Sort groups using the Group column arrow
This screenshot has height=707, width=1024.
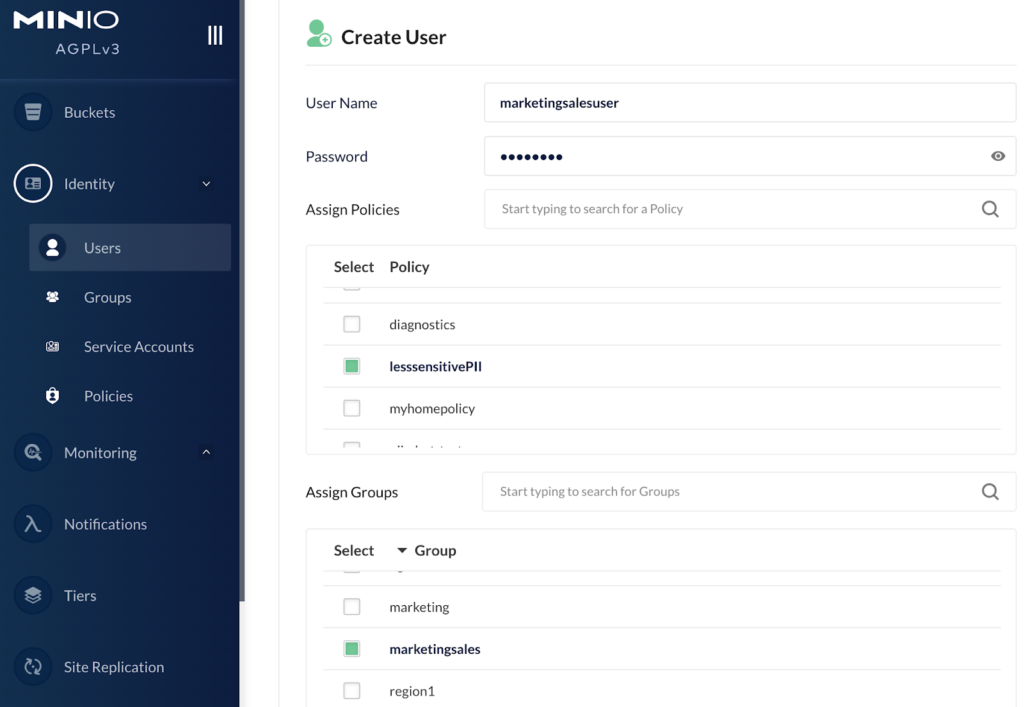(x=402, y=551)
